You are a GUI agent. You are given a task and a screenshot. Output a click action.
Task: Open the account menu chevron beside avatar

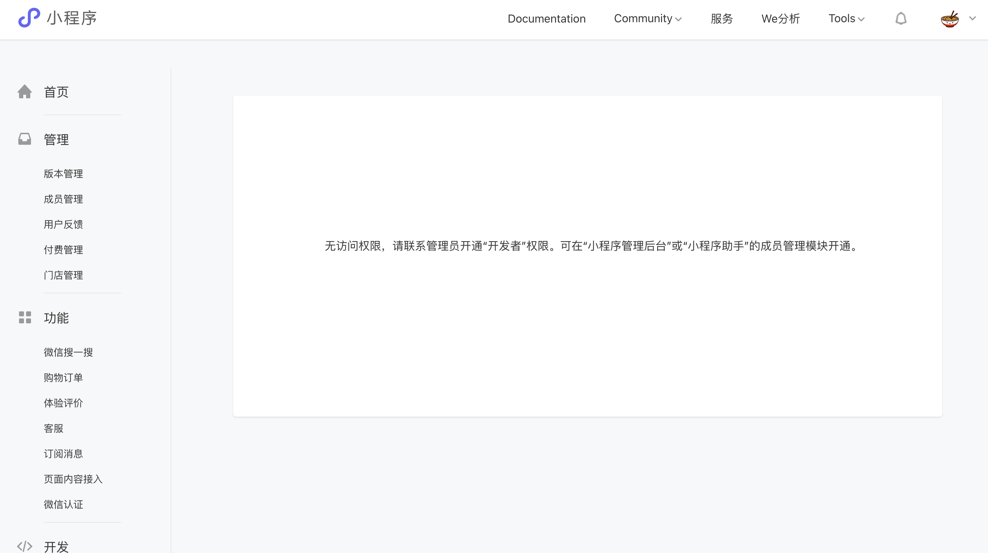tap(972, 18)
